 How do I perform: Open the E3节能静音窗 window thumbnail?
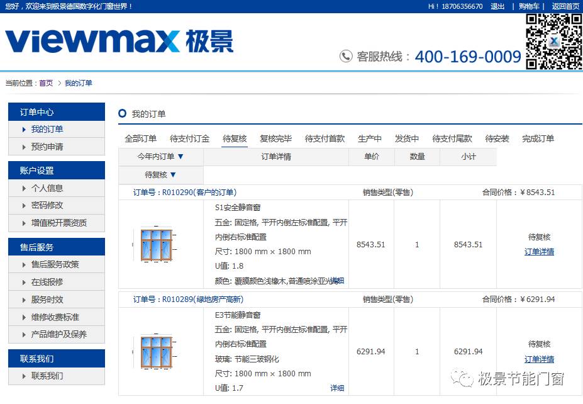(x=155, y=352)
